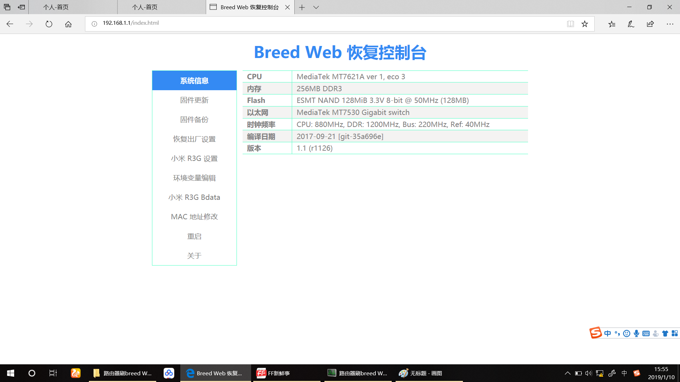Switch to FF新鲜事 taskbar window
Viewport: 680px width, 382px height.
(x=286, y=373)
